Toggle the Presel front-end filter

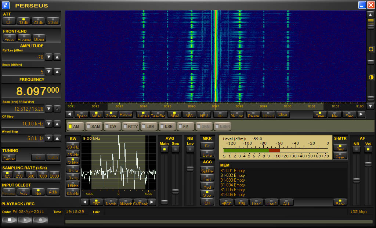point(10,38)
